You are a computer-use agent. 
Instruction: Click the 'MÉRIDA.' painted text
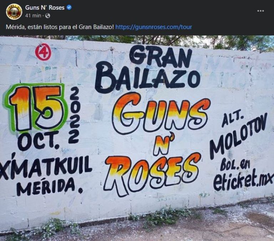point(50,186)
